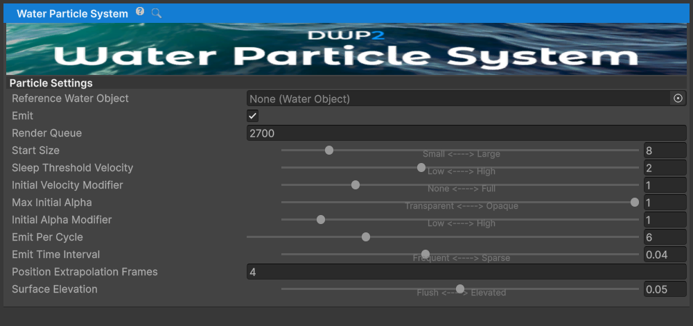Adjust the Max Initial Alpha slider handle
Viewport: 693px width, 326px height.
pyautogui.click(x=635, y=202)
